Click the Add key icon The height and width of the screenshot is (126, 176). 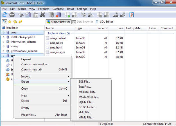[84, 15]
